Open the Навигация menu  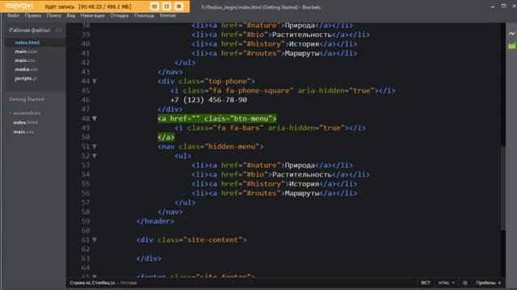pyautogui.click(x=93, y=15)
